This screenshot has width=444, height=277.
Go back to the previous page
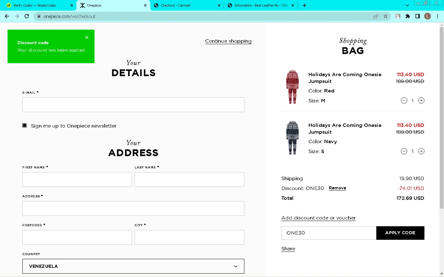7,16
